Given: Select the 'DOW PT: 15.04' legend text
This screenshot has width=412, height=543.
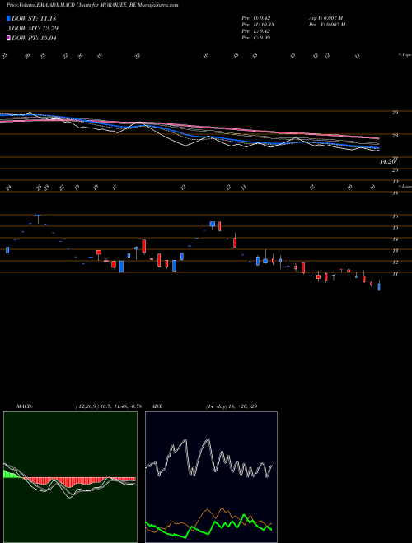Looking at the screenshot, I should click(34, 38).
